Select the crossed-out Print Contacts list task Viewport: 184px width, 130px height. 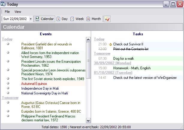click(131, 49)
